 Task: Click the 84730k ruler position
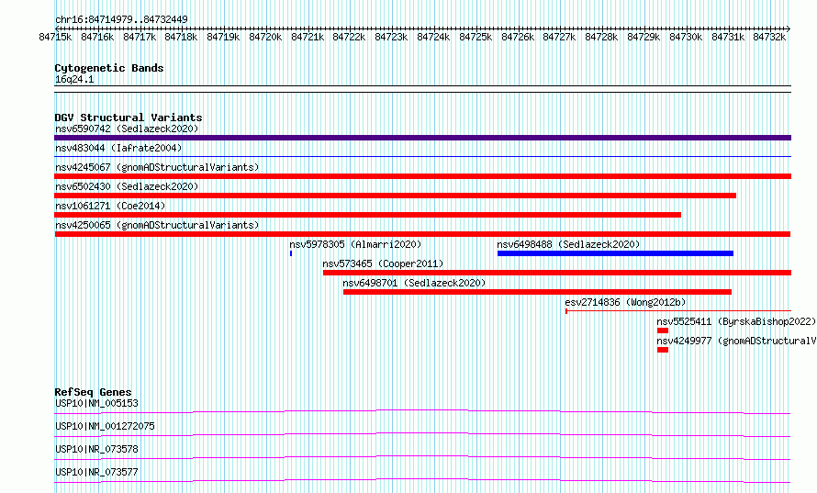tap(686, 37)
